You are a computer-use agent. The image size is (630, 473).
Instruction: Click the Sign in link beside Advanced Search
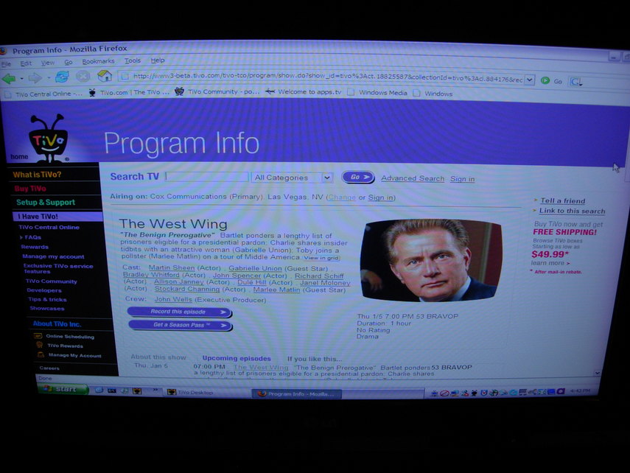click(x=463, y=179)
